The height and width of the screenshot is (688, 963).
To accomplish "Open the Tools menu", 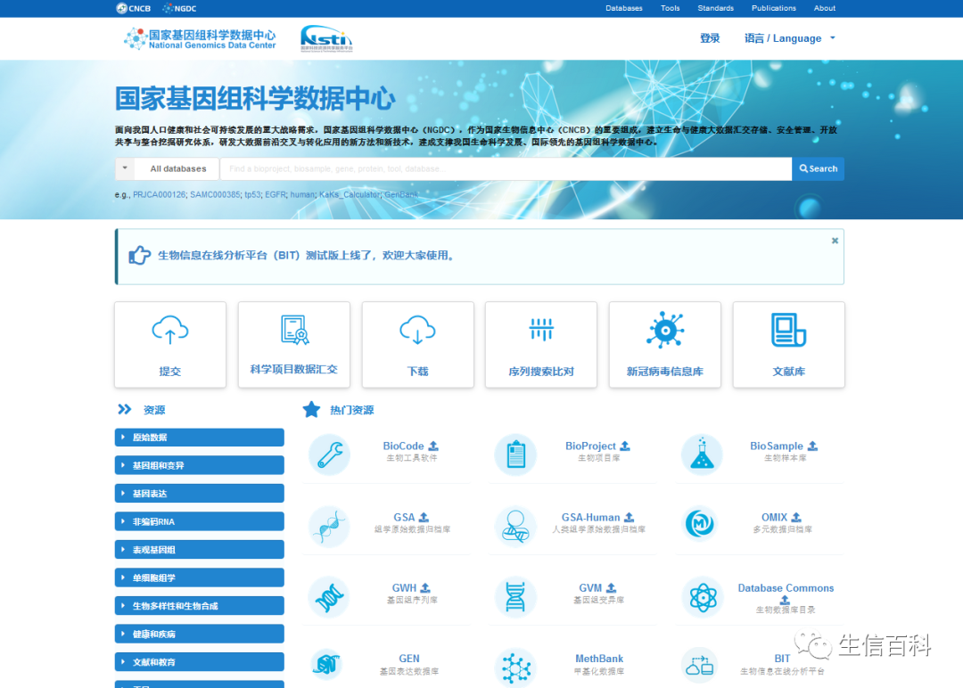I will [670, 8].
